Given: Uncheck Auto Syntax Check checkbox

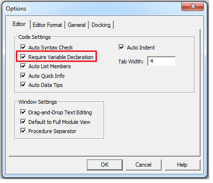Looking at the screenshot, I should pos(23,47).
